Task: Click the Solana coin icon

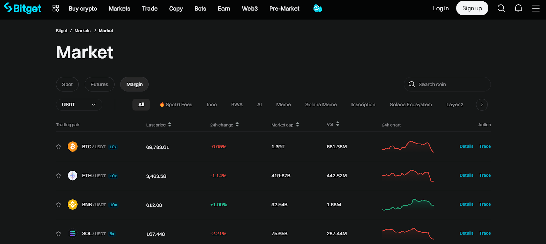Action: coord(73,234)
